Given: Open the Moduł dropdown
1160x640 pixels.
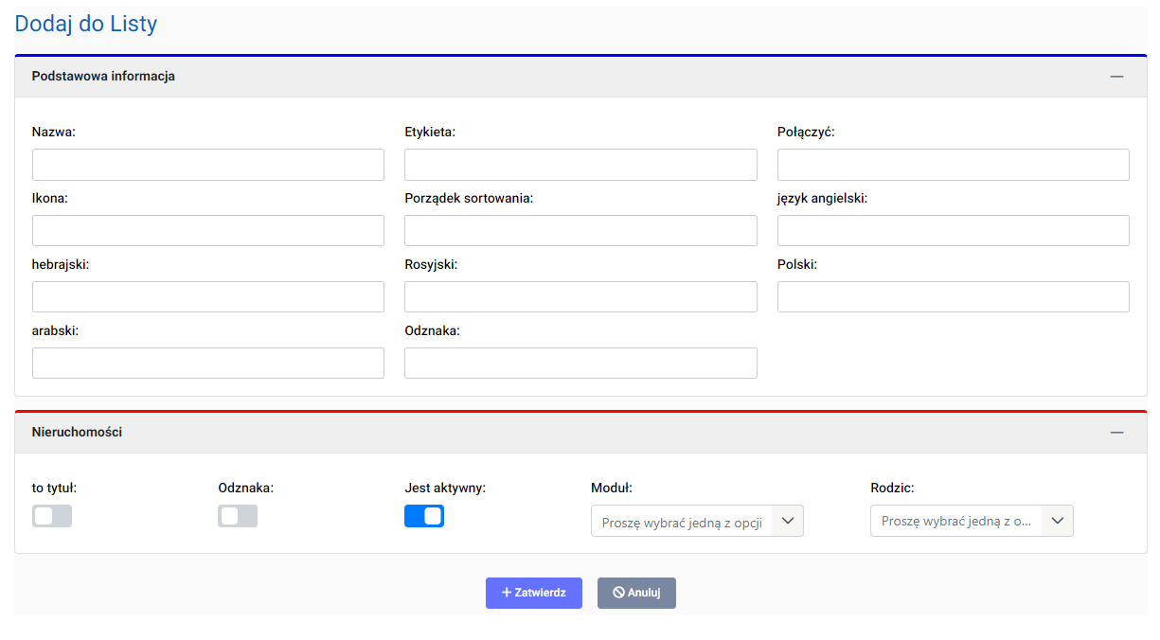Looking at the screenshot, I should pyautogui.click(x=697, y=521).
